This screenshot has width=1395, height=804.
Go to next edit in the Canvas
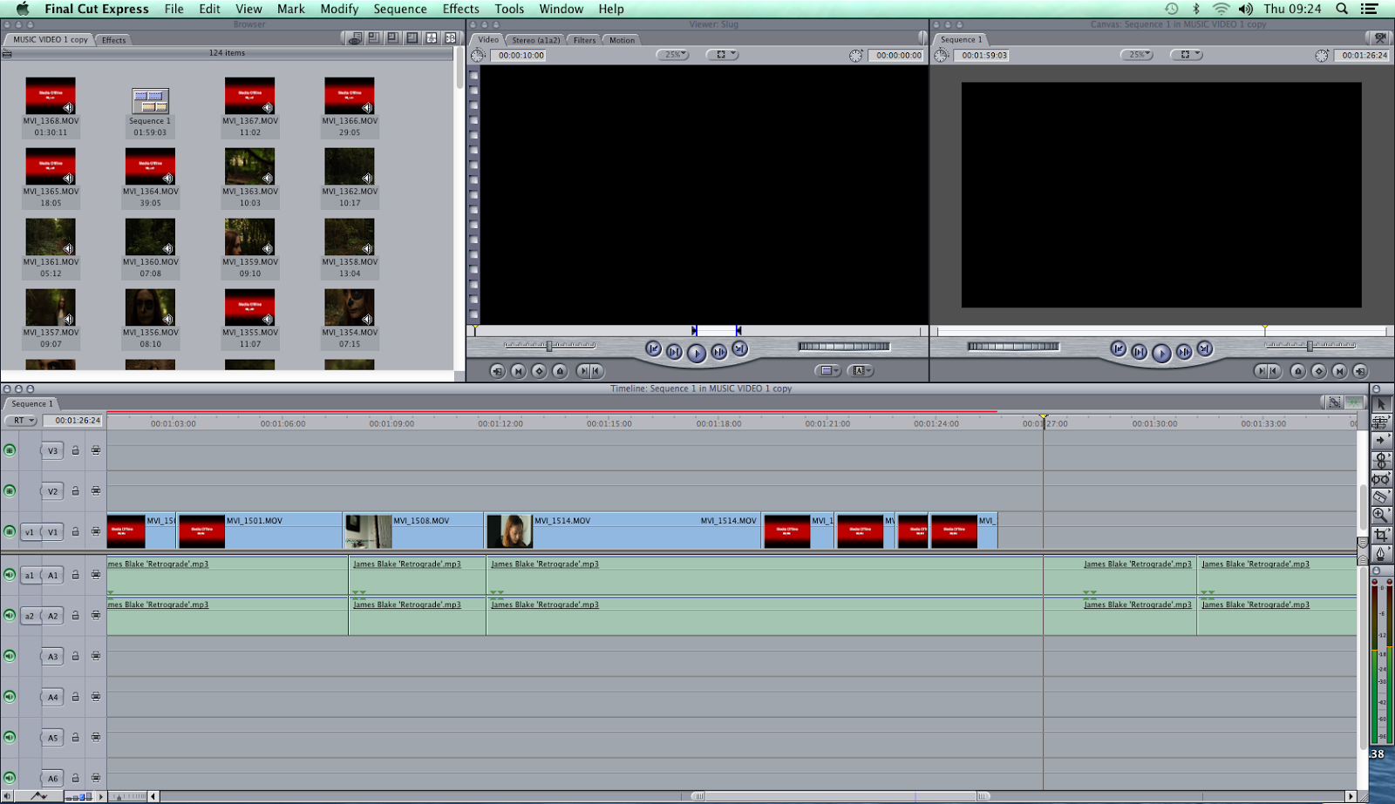1204,348
